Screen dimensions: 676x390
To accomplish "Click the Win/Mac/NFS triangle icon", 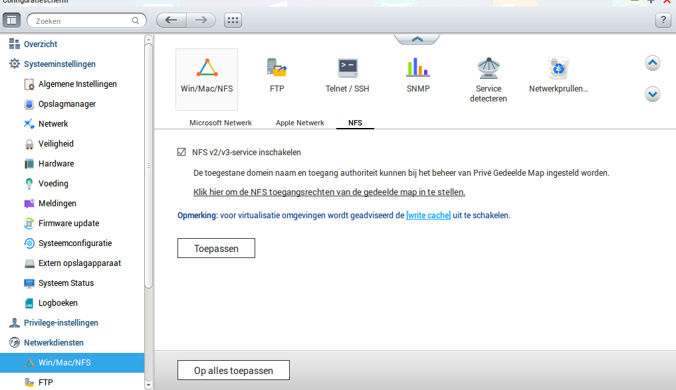I will coord(207,68).
